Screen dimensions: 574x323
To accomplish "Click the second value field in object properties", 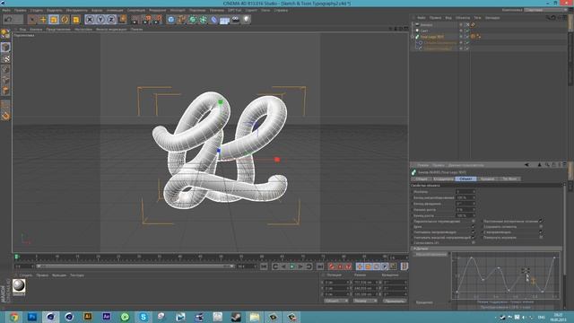I will (x=465, y=197).
